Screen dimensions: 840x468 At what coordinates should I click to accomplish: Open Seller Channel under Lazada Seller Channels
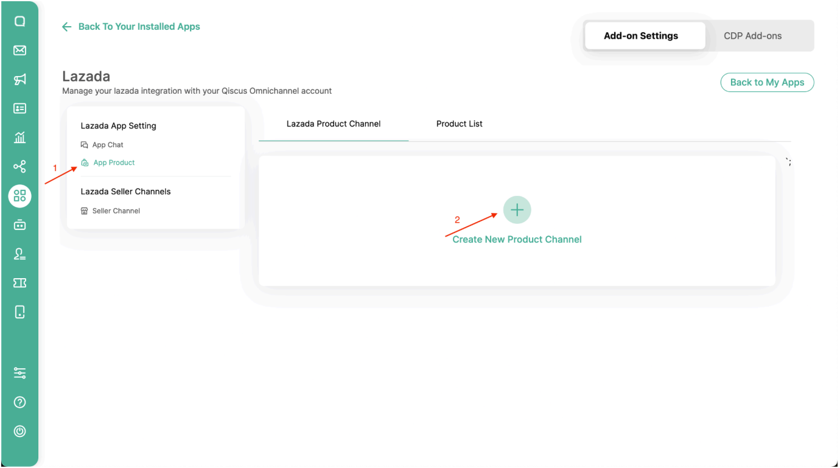tap(110, 211)
